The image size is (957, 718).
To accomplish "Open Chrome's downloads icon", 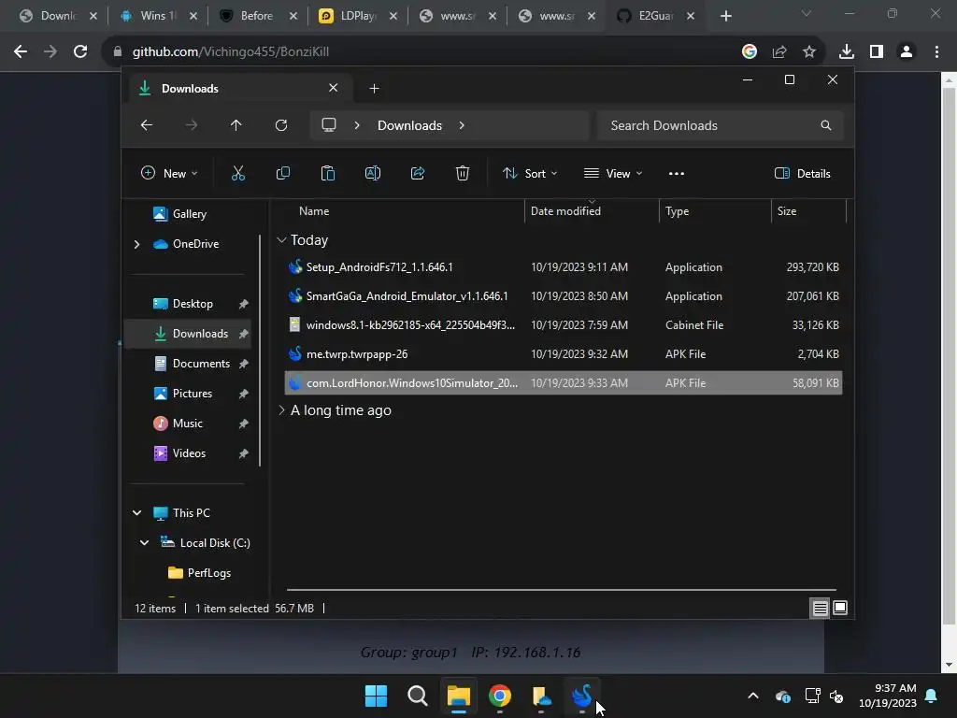I will (846, 52).
